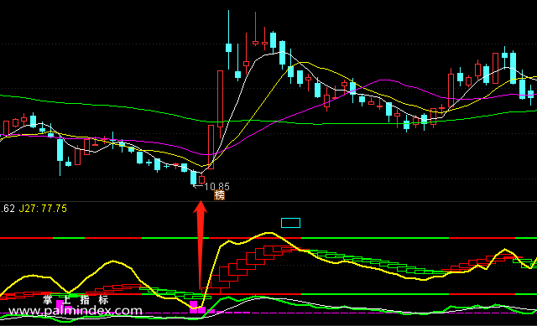Image resolution: width=537 pixels, height=326 pixels.
Task: Click the lowest red candle beside 10.85
Action: click(x=201, y=179)
